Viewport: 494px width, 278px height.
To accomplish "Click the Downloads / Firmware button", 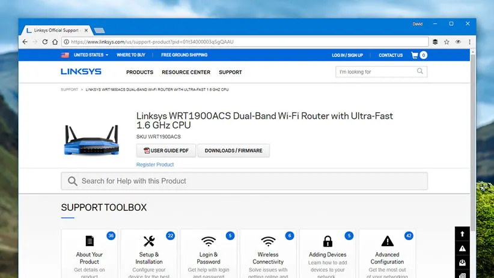I will click(233, 151).
